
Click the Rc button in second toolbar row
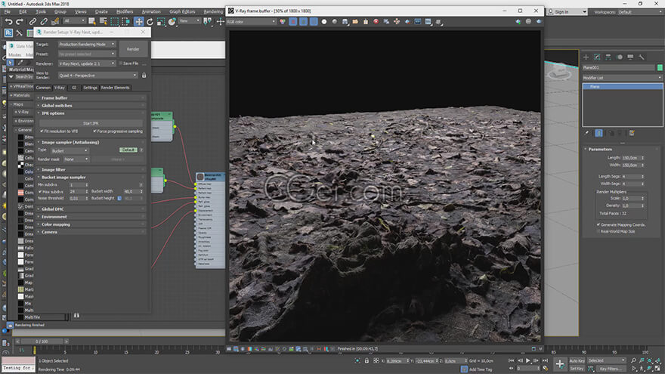coord(8,32)
